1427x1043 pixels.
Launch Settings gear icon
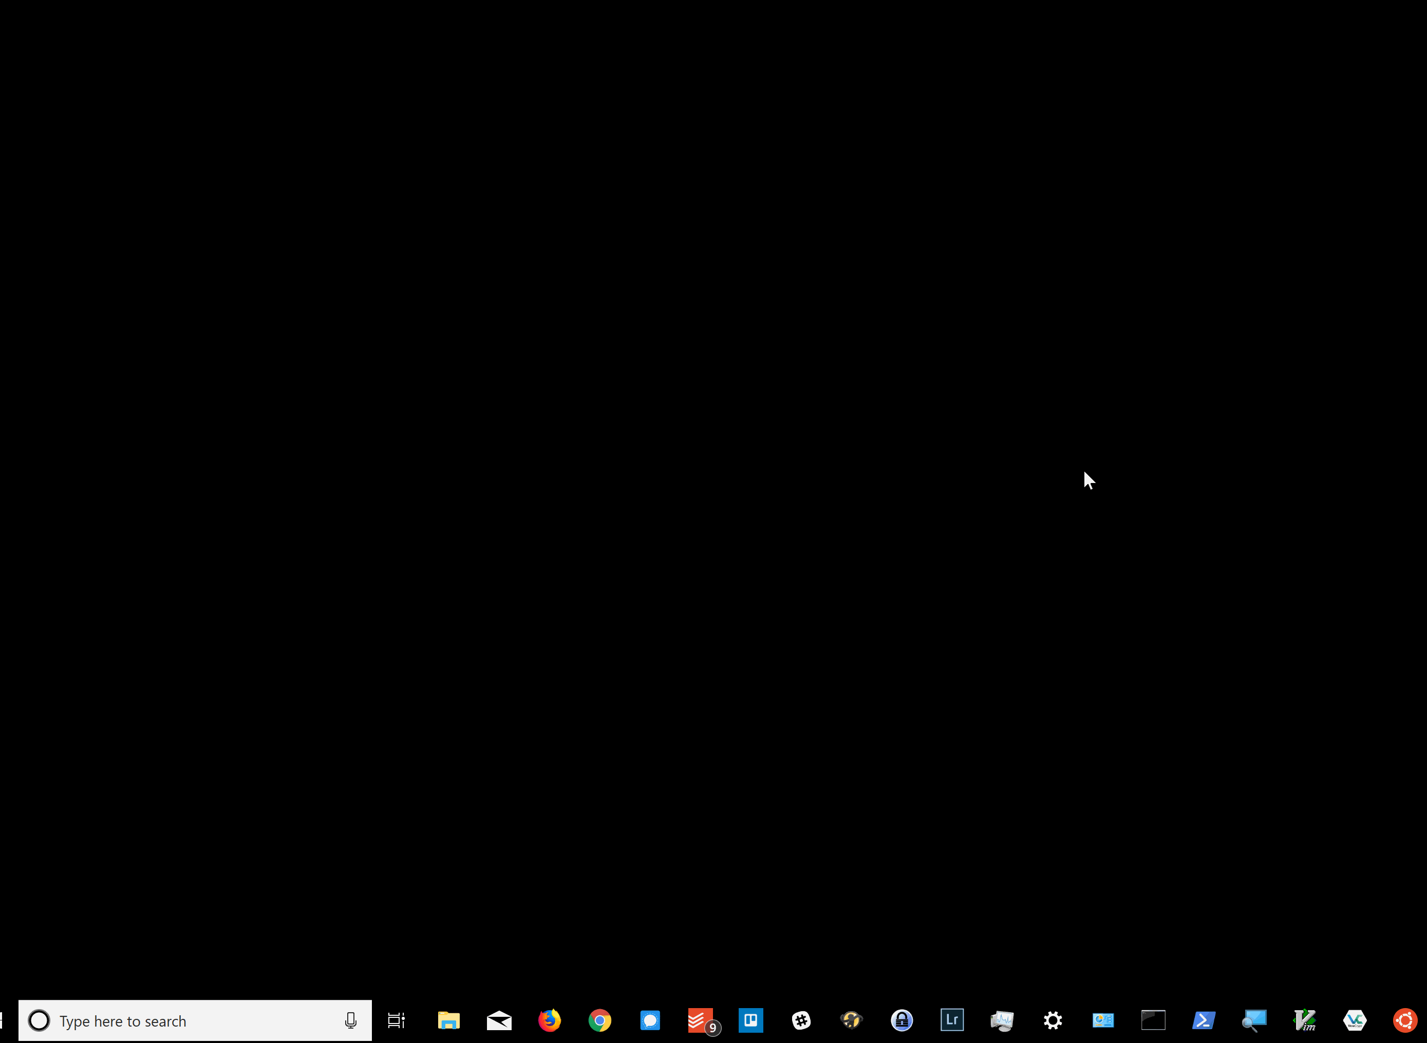click(x=1053, y=1020)
